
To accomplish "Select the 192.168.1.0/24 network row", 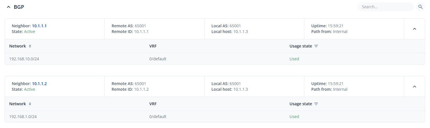I will coord(23,117).
